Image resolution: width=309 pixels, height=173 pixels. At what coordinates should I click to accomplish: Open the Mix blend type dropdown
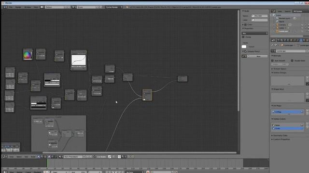pyautogui.click(x=254, y=33)
